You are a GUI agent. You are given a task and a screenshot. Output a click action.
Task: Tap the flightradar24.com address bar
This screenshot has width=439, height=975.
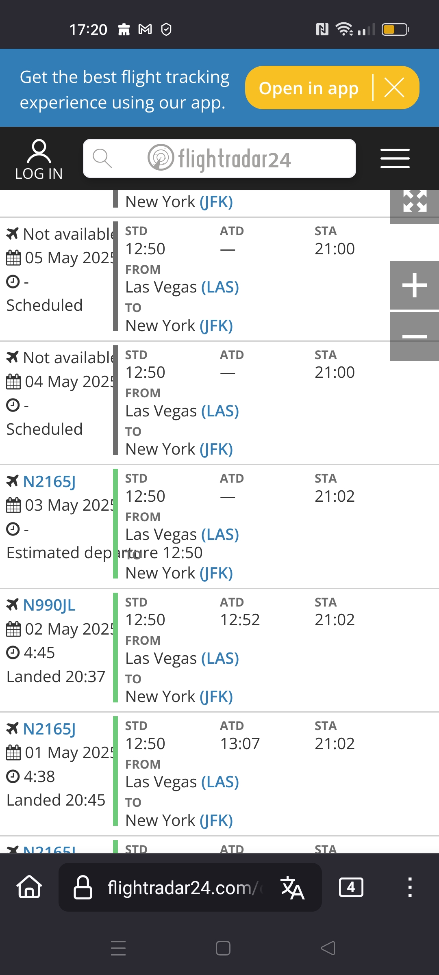(179, 888)
